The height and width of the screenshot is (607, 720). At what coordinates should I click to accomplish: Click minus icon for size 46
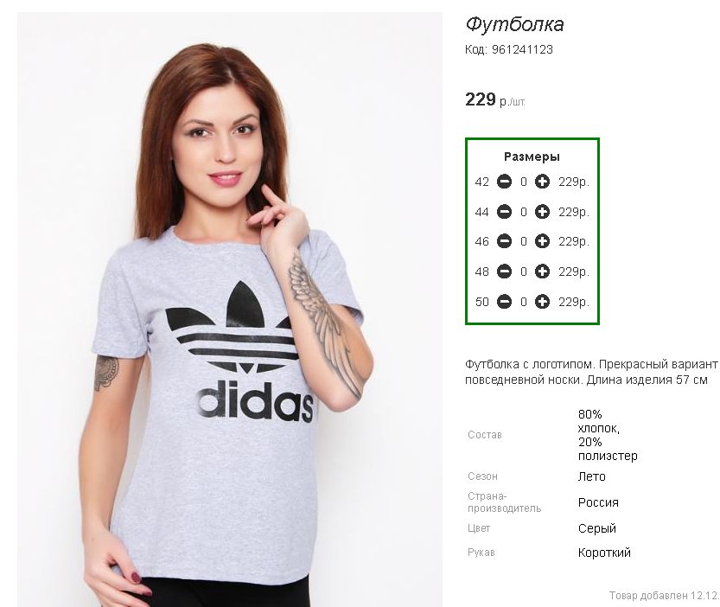504,241
